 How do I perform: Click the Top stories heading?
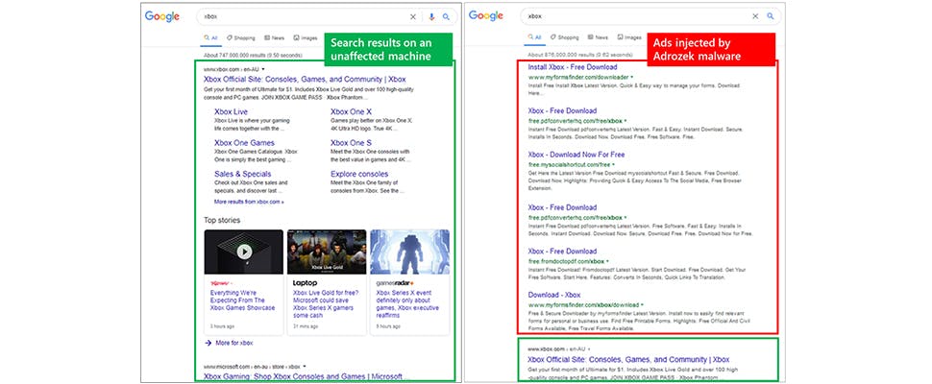pos(222,220)
